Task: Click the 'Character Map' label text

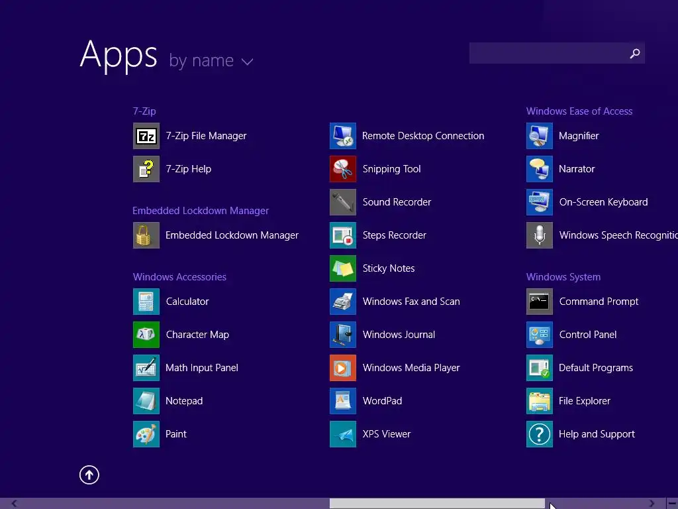Action: point(197,335)
